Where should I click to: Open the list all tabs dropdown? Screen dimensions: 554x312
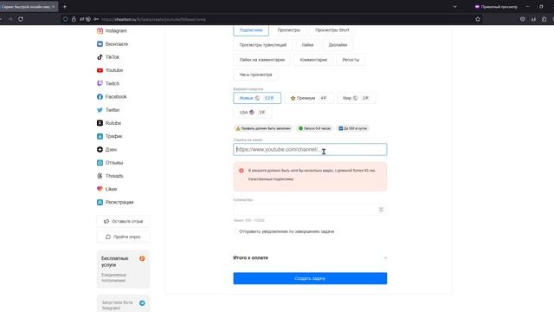[x=454, y=7]
